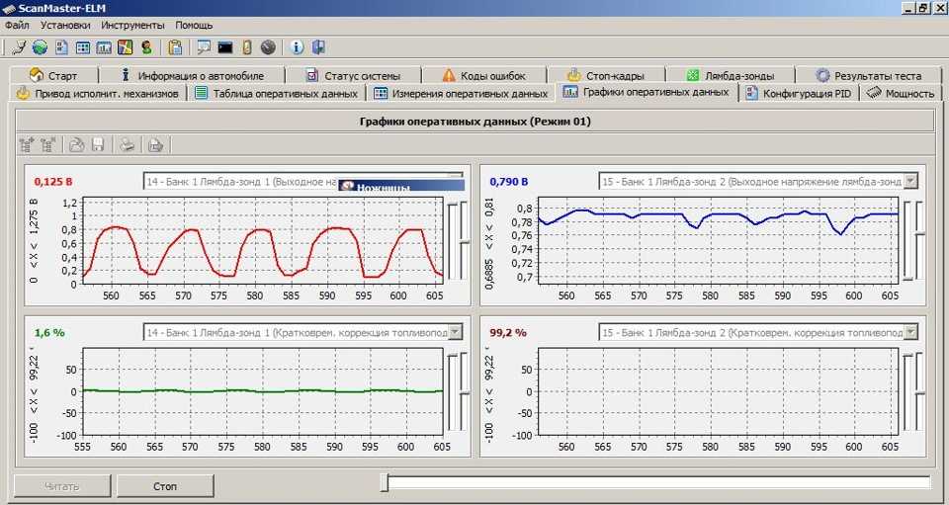Viewport: 949px width, 505px height.
Task: Click inside the red lambda-probe 1 voltage graph
Action: [263, 240]
